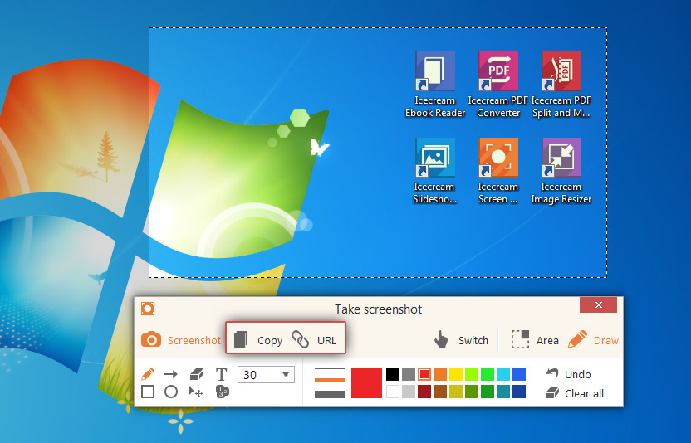Pick the olive green color swatch
The height and width of the screenshot is (443, 691).
[x=472, y=392]
